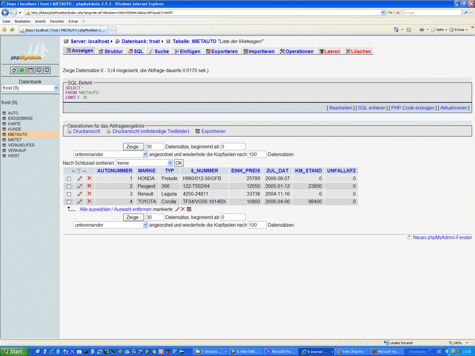475x356 pixels.
Task: Click the upper Zeige button
Action: click(x=134, y=147)
